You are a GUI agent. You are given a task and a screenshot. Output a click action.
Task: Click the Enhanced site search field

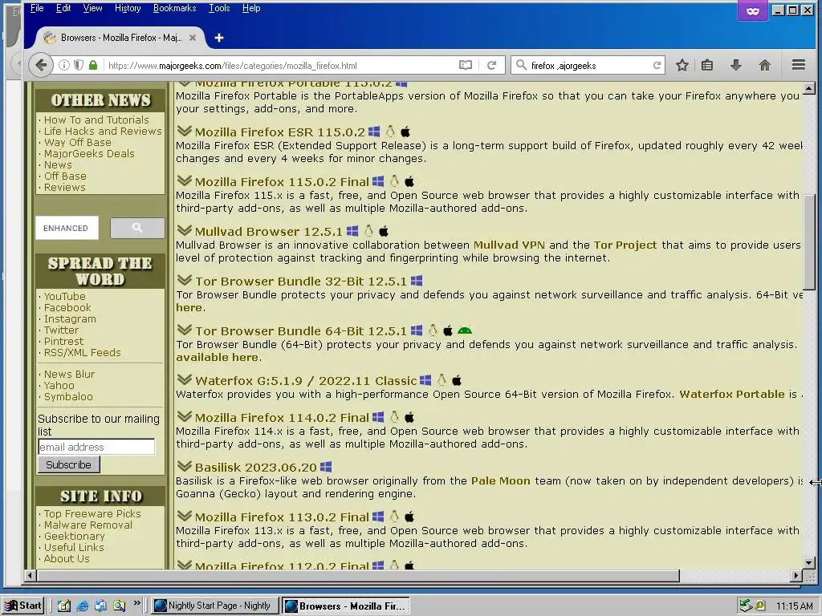point(67,228)
